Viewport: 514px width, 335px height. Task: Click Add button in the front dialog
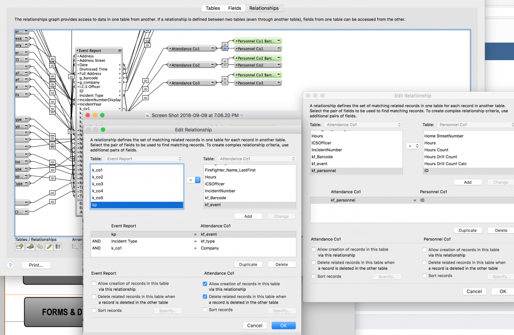248,216
